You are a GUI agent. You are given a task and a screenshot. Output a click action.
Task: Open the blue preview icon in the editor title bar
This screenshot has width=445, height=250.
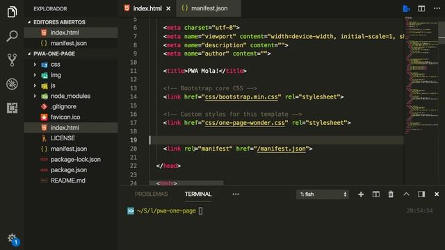[406, 9]
